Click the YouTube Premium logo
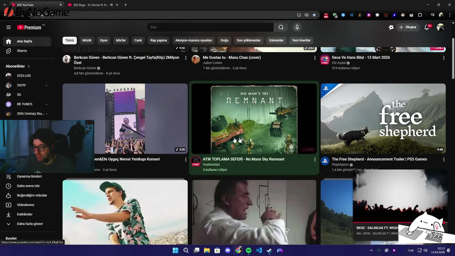The width and height of the screenshot is (455, 256). [29, 27]
